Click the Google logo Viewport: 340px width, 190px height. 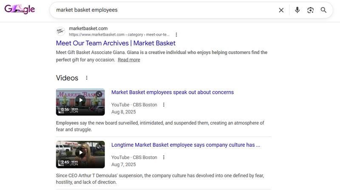20,9
